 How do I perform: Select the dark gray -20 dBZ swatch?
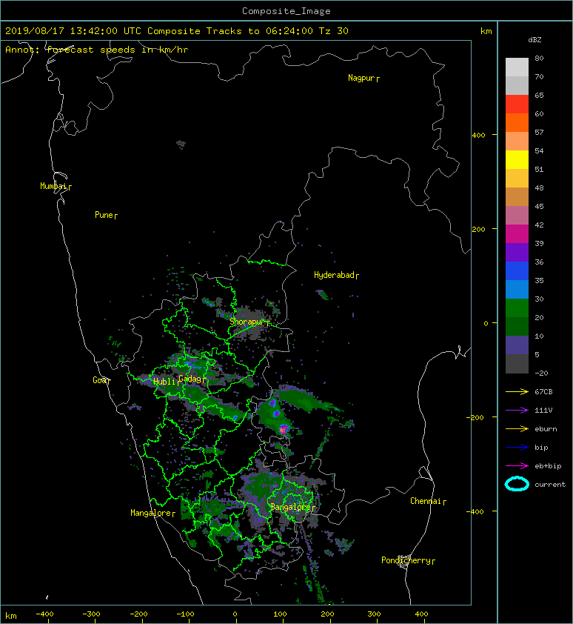click(x=517, y=364)
